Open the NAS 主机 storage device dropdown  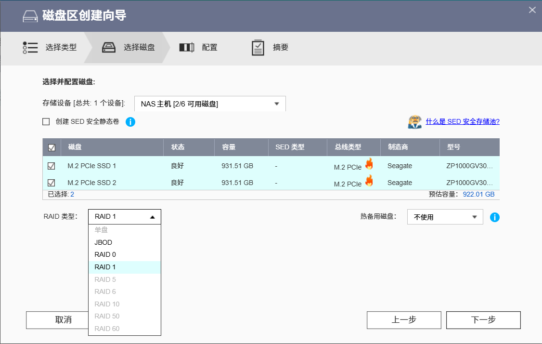tap(210, 104)
